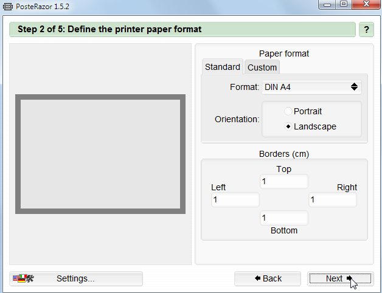The image size is (382, 293).
Task: Select Landscape orientation
Action: click(x=310, y=126)
